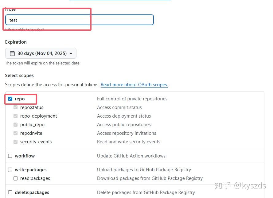Click the public_repo checkbox
The width and height of the screenshot is (273, 198).
pos(16,125)
